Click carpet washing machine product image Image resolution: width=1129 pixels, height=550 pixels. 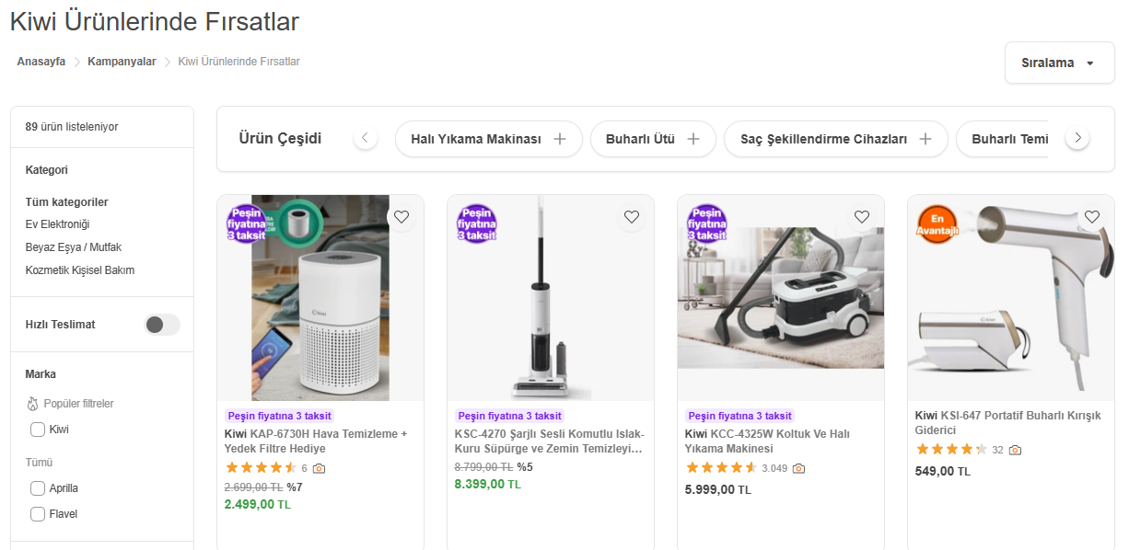point(781,298)
